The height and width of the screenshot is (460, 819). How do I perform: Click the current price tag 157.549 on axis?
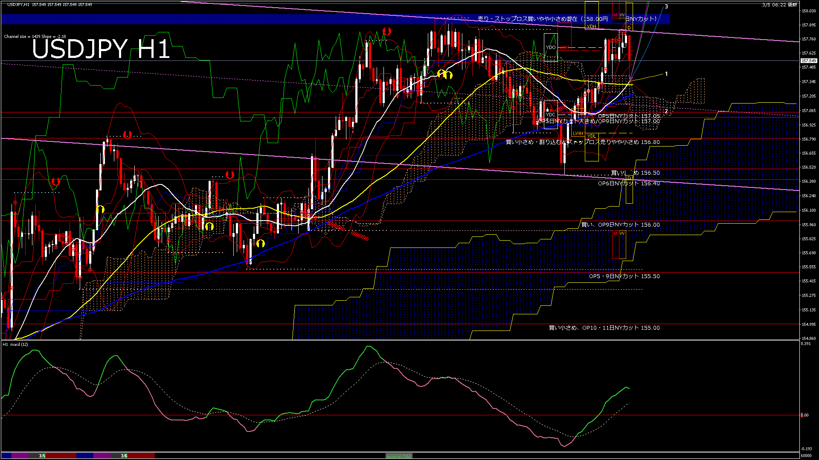tap(809, 61)
